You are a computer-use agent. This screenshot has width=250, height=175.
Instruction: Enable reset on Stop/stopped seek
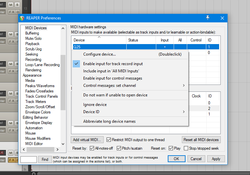coord(186,148)
